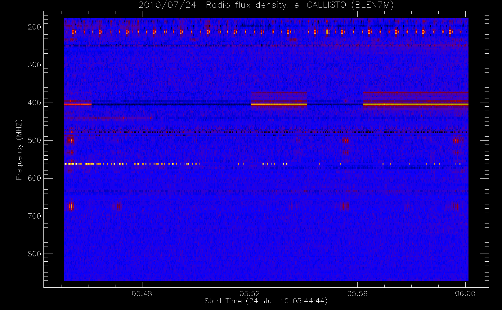502x310 pixels.
Task: Click the 800 frequency tick label
Action: point(34,254)
